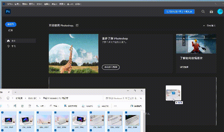The width and height of the screenshot is (224, 132).
Task: Uncheck the DSC_3560 file checkbox
Action: click(x=73, y=113)
